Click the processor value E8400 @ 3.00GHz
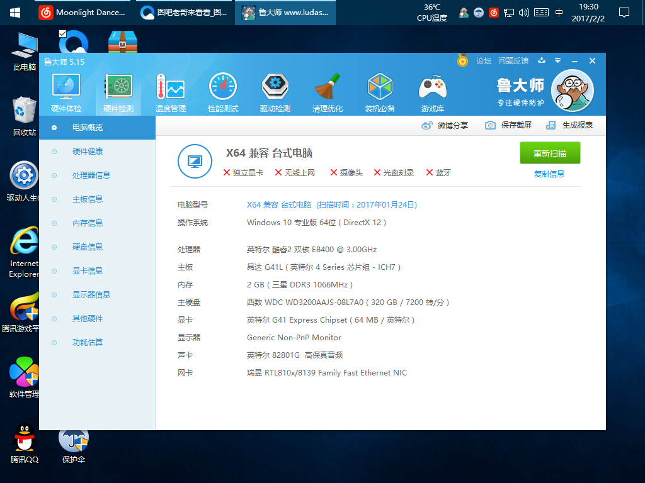The height and width of the screenshot is (483, 645). (312, 250)
